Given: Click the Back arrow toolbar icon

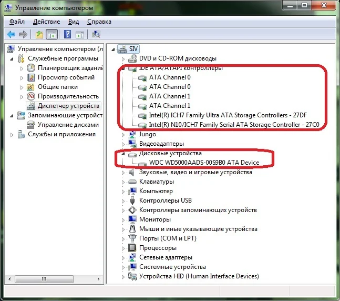Looking at the screenshot, I should click(x=11, y=34).
